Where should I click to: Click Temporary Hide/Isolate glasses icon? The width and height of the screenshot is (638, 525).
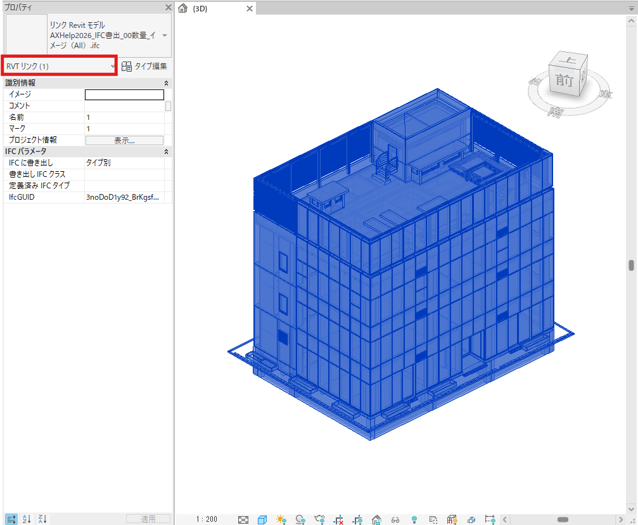click(395, 519)
